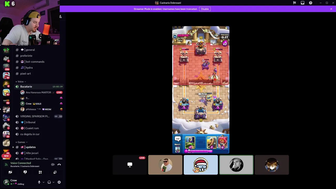Click the x2 elixir badge in game
Screen dimensions: 336x189
point(225,44)
